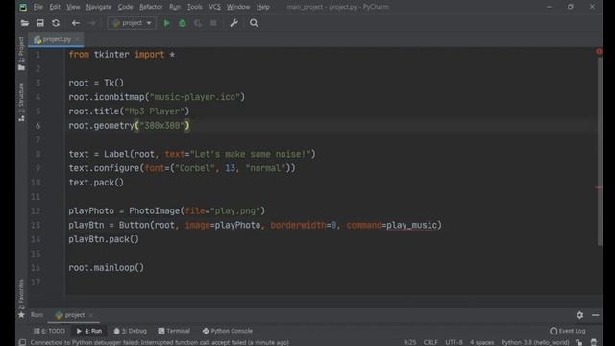
Task: Click the cursor position 6:25 indicator
Action: [410, 342]
